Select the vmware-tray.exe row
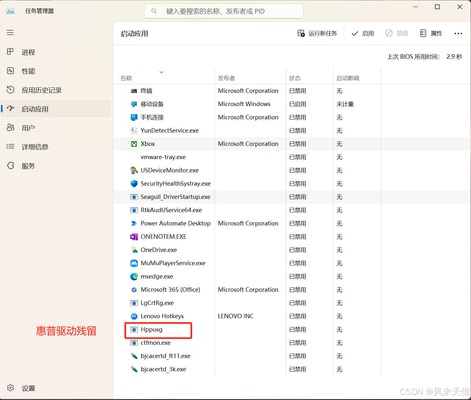Image resolution: width=471 pixels, height=400 pixels. pos(292,157)
